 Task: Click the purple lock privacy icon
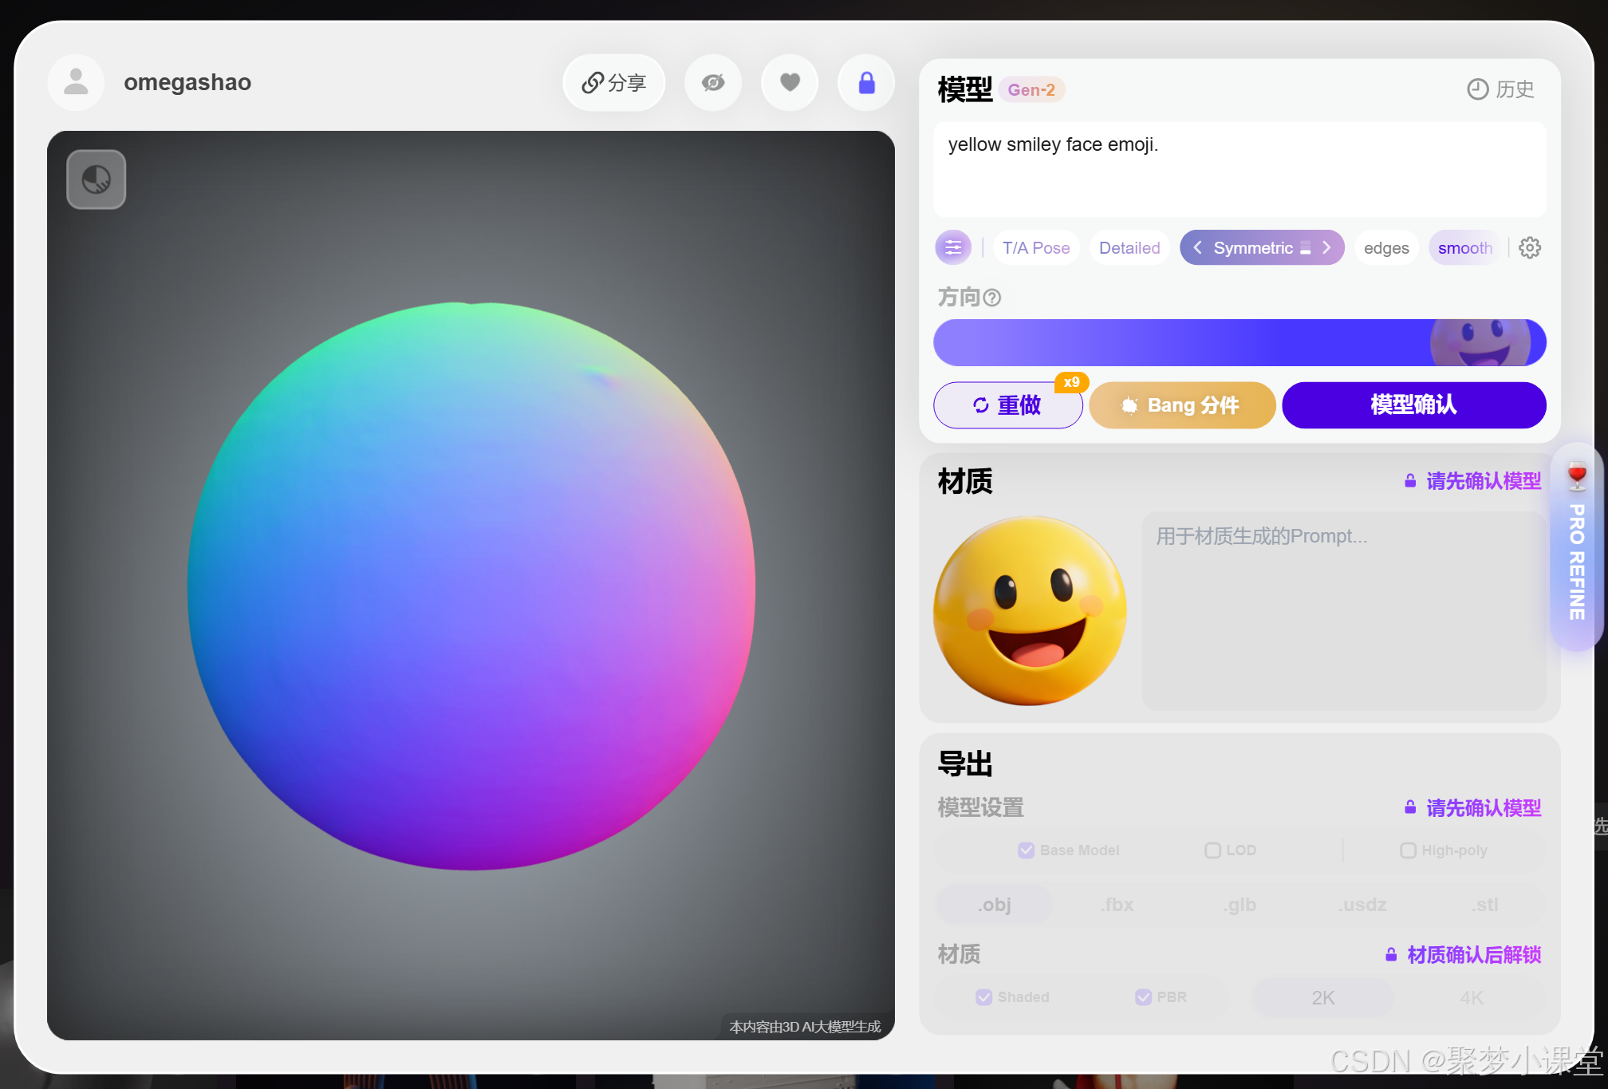866,82
